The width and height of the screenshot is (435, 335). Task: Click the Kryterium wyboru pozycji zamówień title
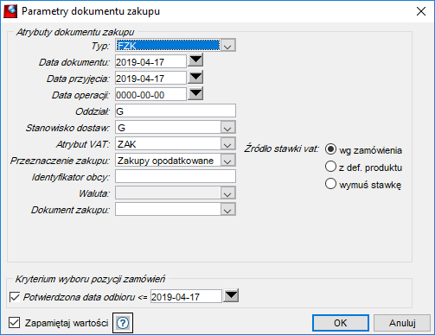[x=90, y=279]
